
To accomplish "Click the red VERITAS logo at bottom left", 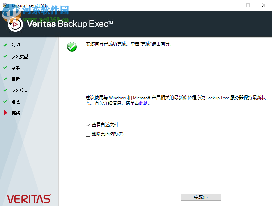I will [29, 199].
